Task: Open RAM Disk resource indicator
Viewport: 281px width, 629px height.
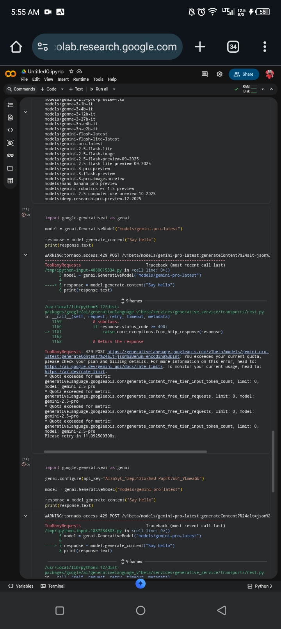Action: click(x=250, y=89)
